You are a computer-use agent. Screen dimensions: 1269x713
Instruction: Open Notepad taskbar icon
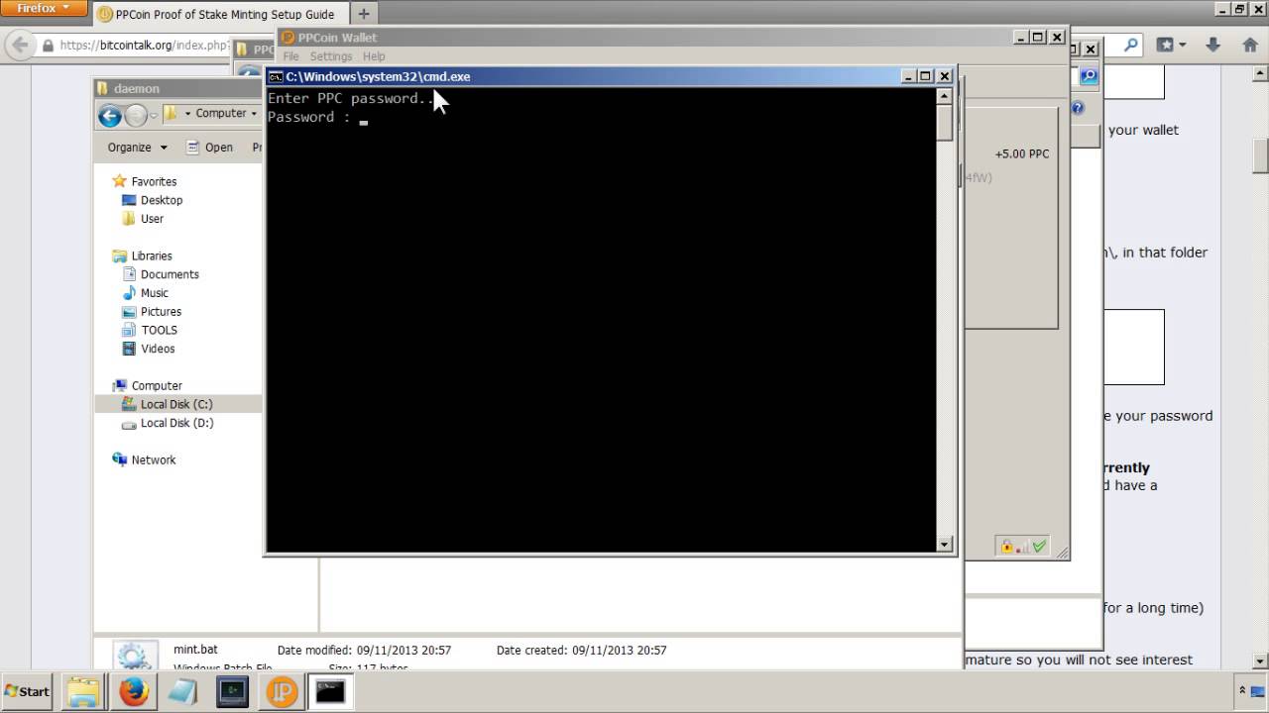coord(183,692)
